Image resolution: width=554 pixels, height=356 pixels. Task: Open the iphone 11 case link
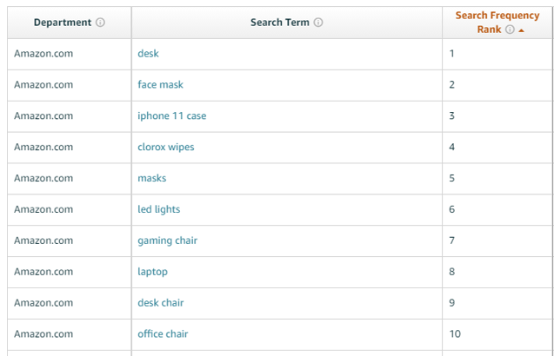click(x=171, y=115)
